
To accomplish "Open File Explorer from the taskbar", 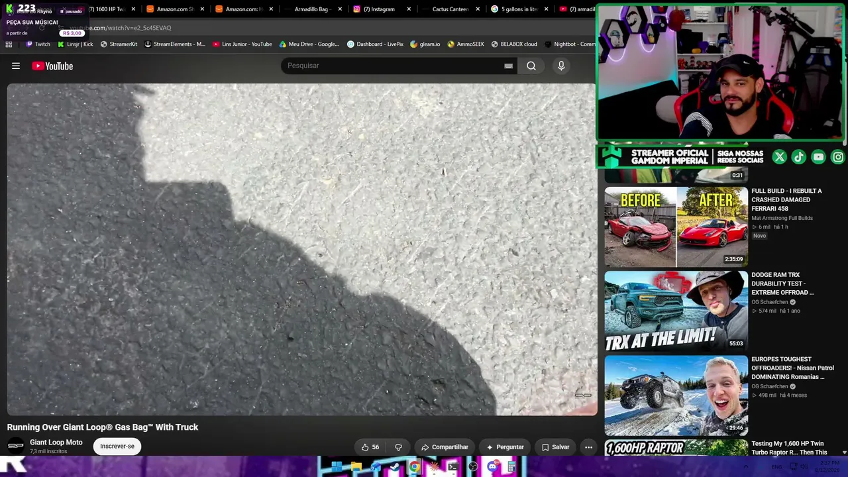I will (356, 467).
